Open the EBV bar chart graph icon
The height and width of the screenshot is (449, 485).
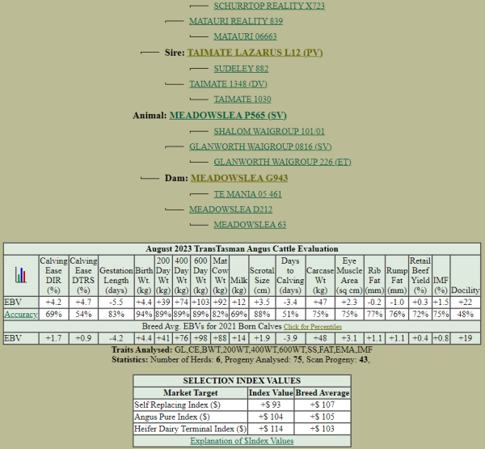coord(21,275)
